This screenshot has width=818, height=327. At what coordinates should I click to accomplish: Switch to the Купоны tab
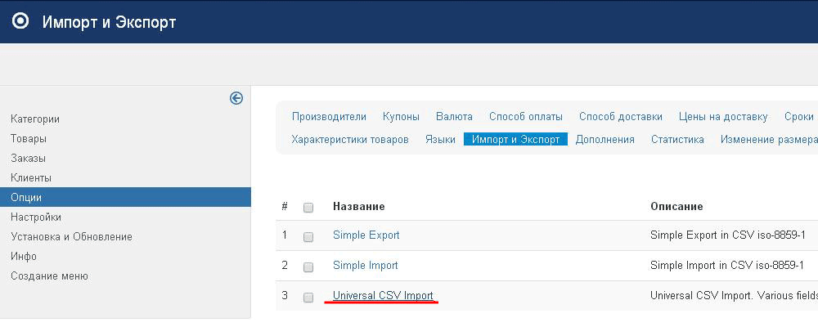[x=401, y=117]
